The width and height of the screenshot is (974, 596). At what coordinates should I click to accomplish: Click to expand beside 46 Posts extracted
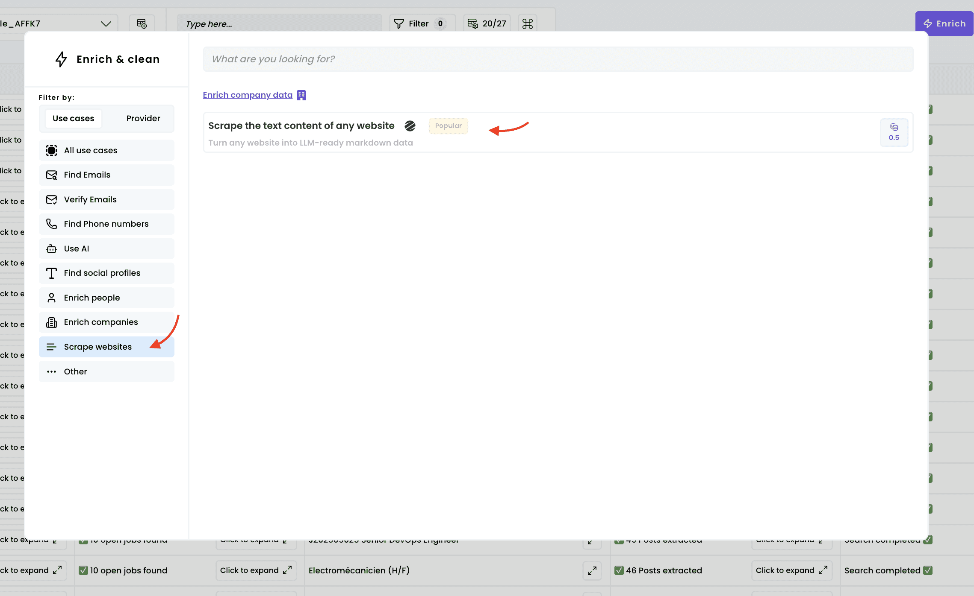[791, 570]
